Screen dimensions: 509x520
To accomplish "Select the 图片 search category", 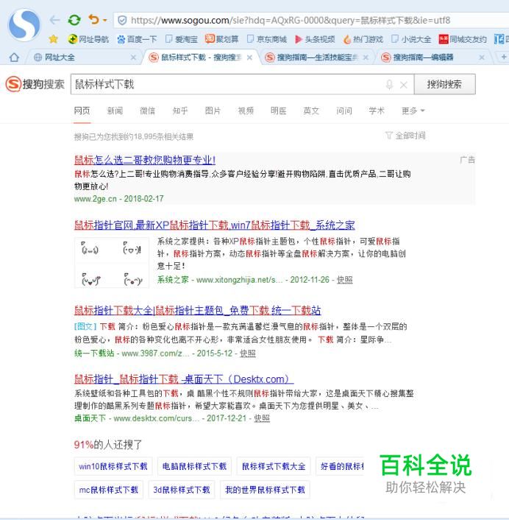I will (x=213, y=110).
